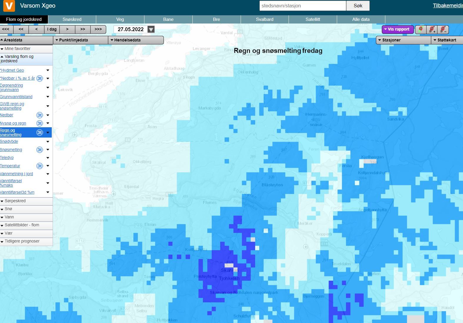Screen dimensions: 463x323
Task: Click the 3t icon beside Nedbør
Action: (39, 115)
